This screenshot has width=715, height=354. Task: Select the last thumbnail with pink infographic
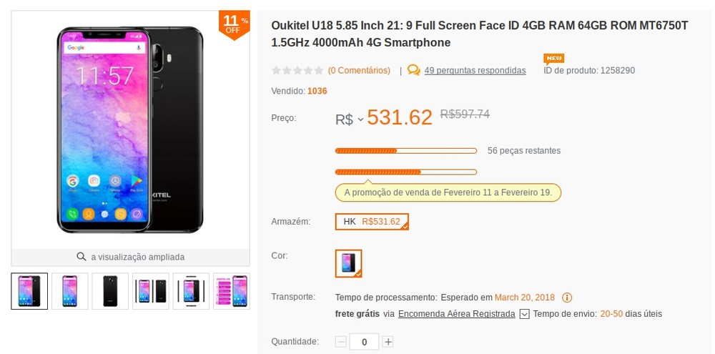click(x=232, y=291)
